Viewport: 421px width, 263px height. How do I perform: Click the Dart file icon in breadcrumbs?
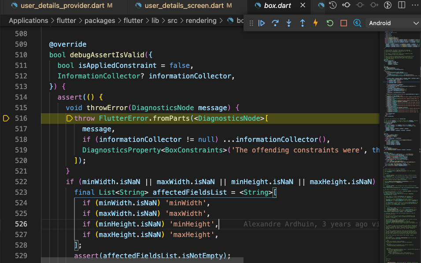pos(230,21)
